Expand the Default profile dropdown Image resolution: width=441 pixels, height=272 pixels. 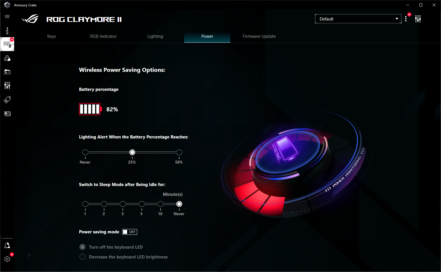tap(358, 19)
